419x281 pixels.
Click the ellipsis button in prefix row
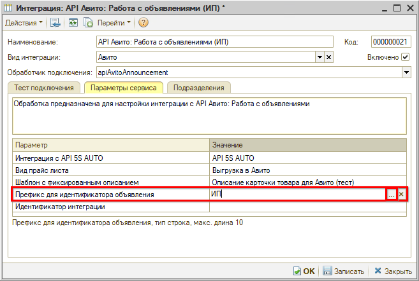(x=391, y=195)
